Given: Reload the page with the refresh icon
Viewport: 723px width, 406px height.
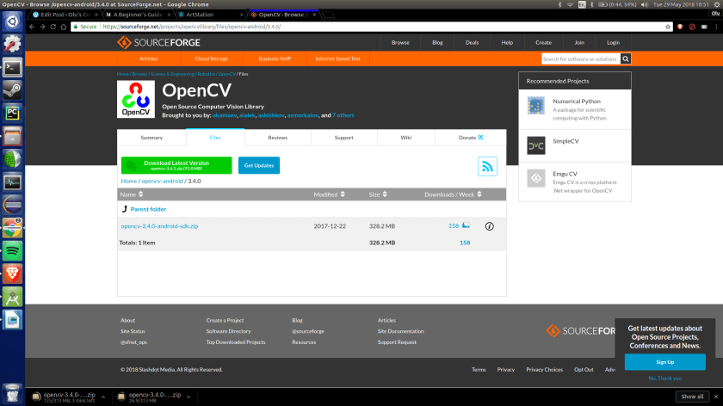Looking at the screenshot, I should point(53,27).
